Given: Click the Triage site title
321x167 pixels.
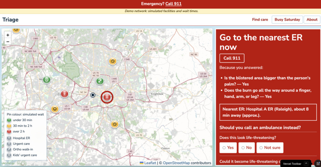Looking at the screenshot, I should pyautogui.click(x=10, y=20).
